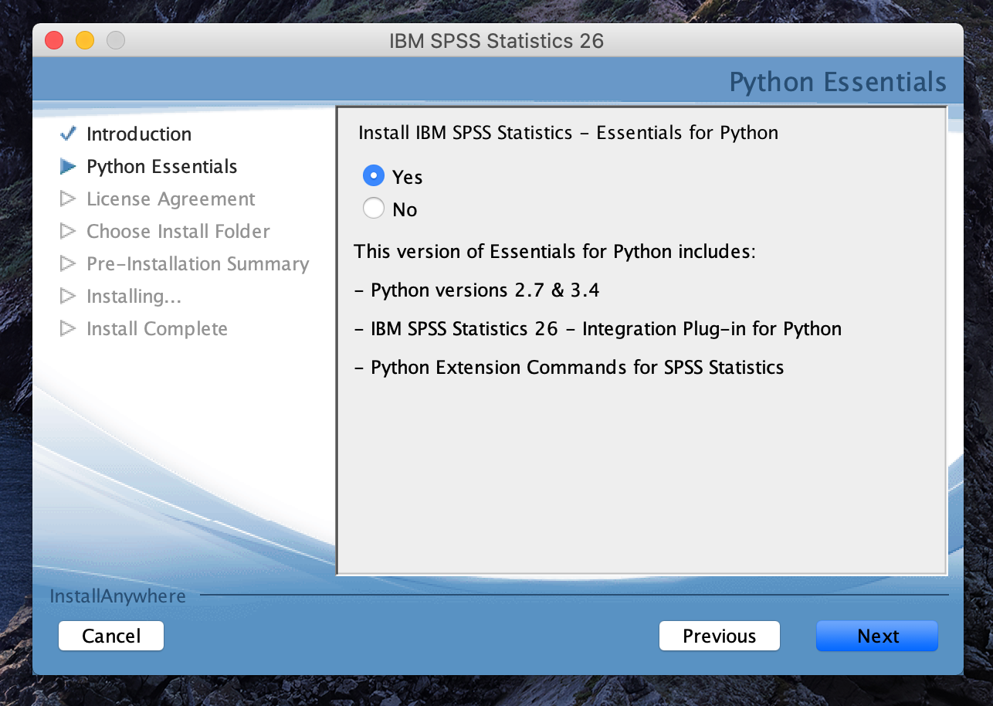Click the checkmark icon beside Introduction
The height and width of the screenshot is (706, 993).
68,134
